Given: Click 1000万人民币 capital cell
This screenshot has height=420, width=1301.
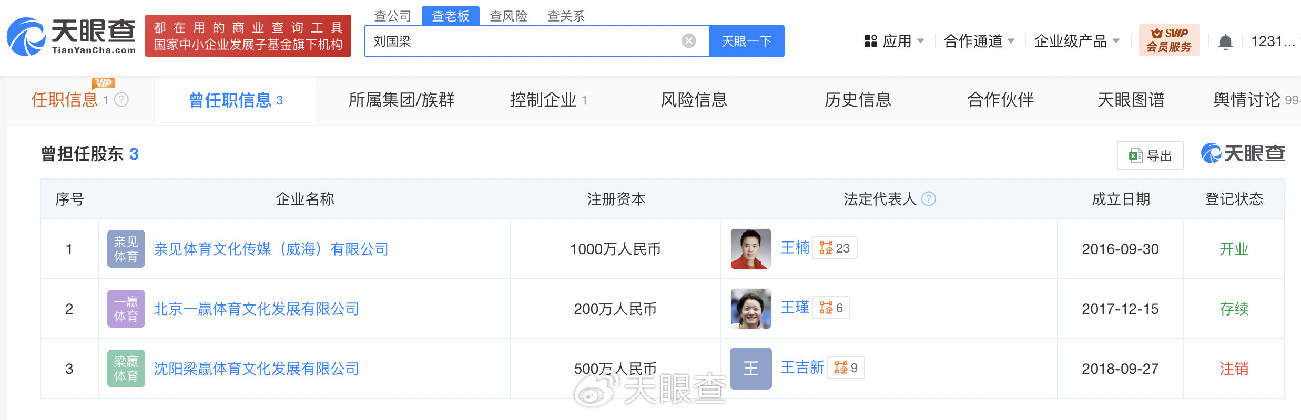Looking at the screenshot, I should point(615,249).
